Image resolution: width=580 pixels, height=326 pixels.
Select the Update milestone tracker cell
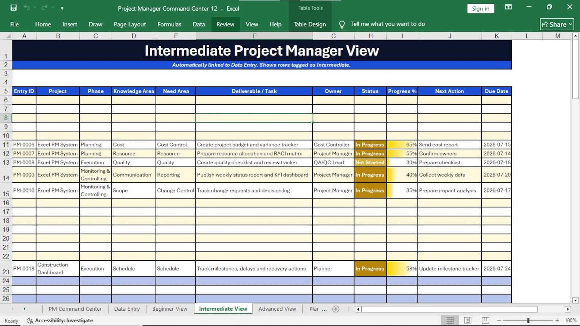(x=450, y=269)
